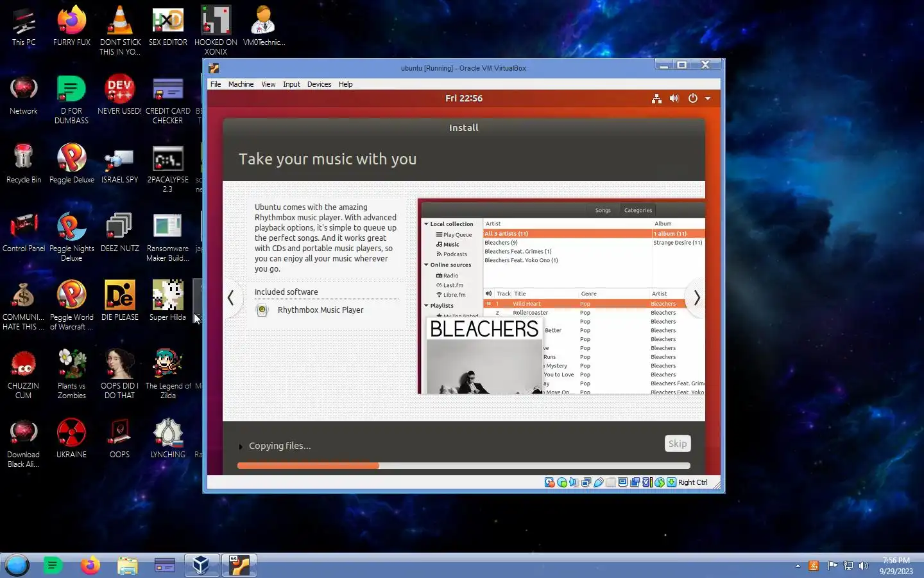
Task: Select the Peggle Deluxe desktop icon
Action: (72, 165)
